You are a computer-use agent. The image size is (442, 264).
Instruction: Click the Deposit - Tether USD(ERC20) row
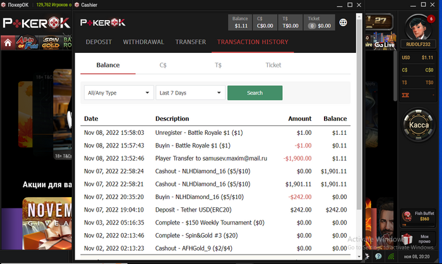coord(215,210)
